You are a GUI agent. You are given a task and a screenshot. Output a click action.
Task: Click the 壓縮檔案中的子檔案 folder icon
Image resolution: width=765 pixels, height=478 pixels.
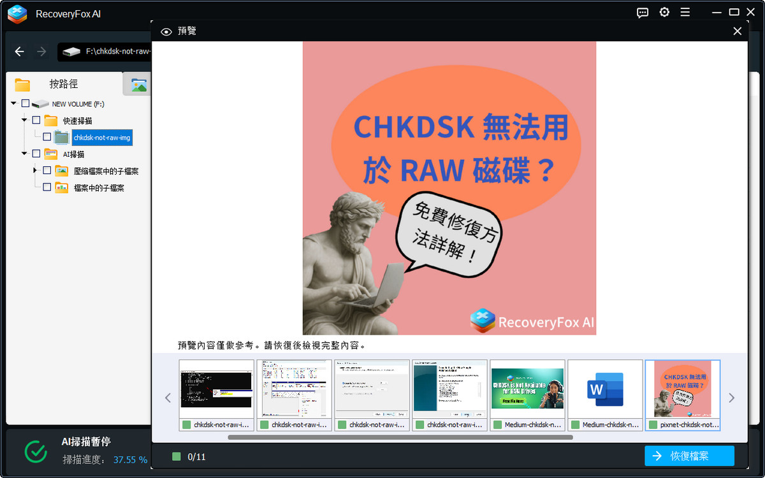point(62,171)
